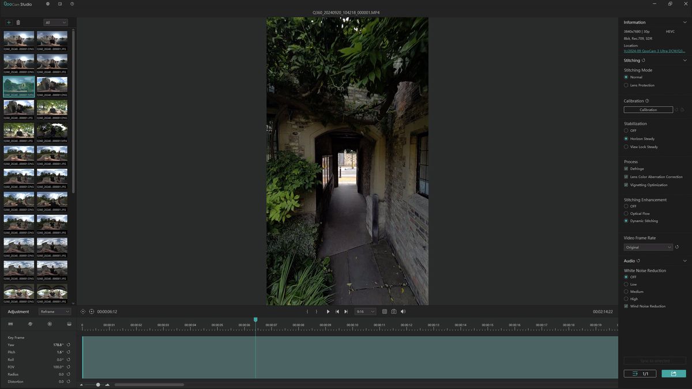The width and height of the screenshot is (692, 389).
Task: Toggle Vignetting Optimization checkbox
Action: coord(626,185)
